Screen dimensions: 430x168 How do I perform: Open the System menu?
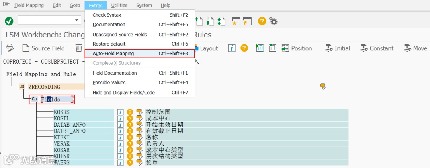tap(144, 5)
